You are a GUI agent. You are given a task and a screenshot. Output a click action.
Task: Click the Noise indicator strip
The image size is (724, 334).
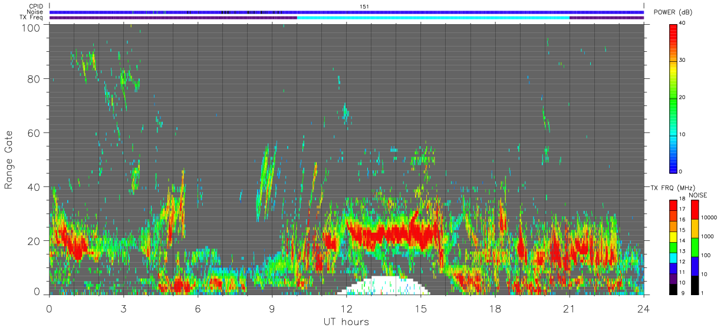[x=347, y=12]
